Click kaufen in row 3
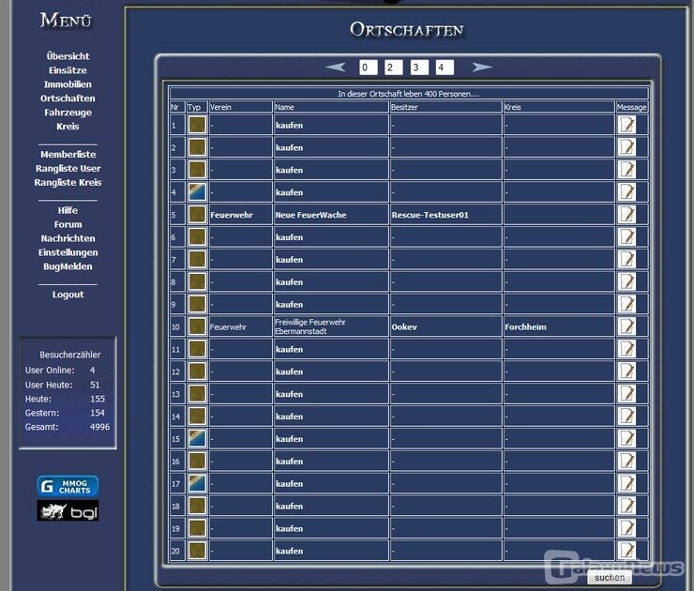The width and height of the screenshot is (694, 591). click(x=289, y=170)
